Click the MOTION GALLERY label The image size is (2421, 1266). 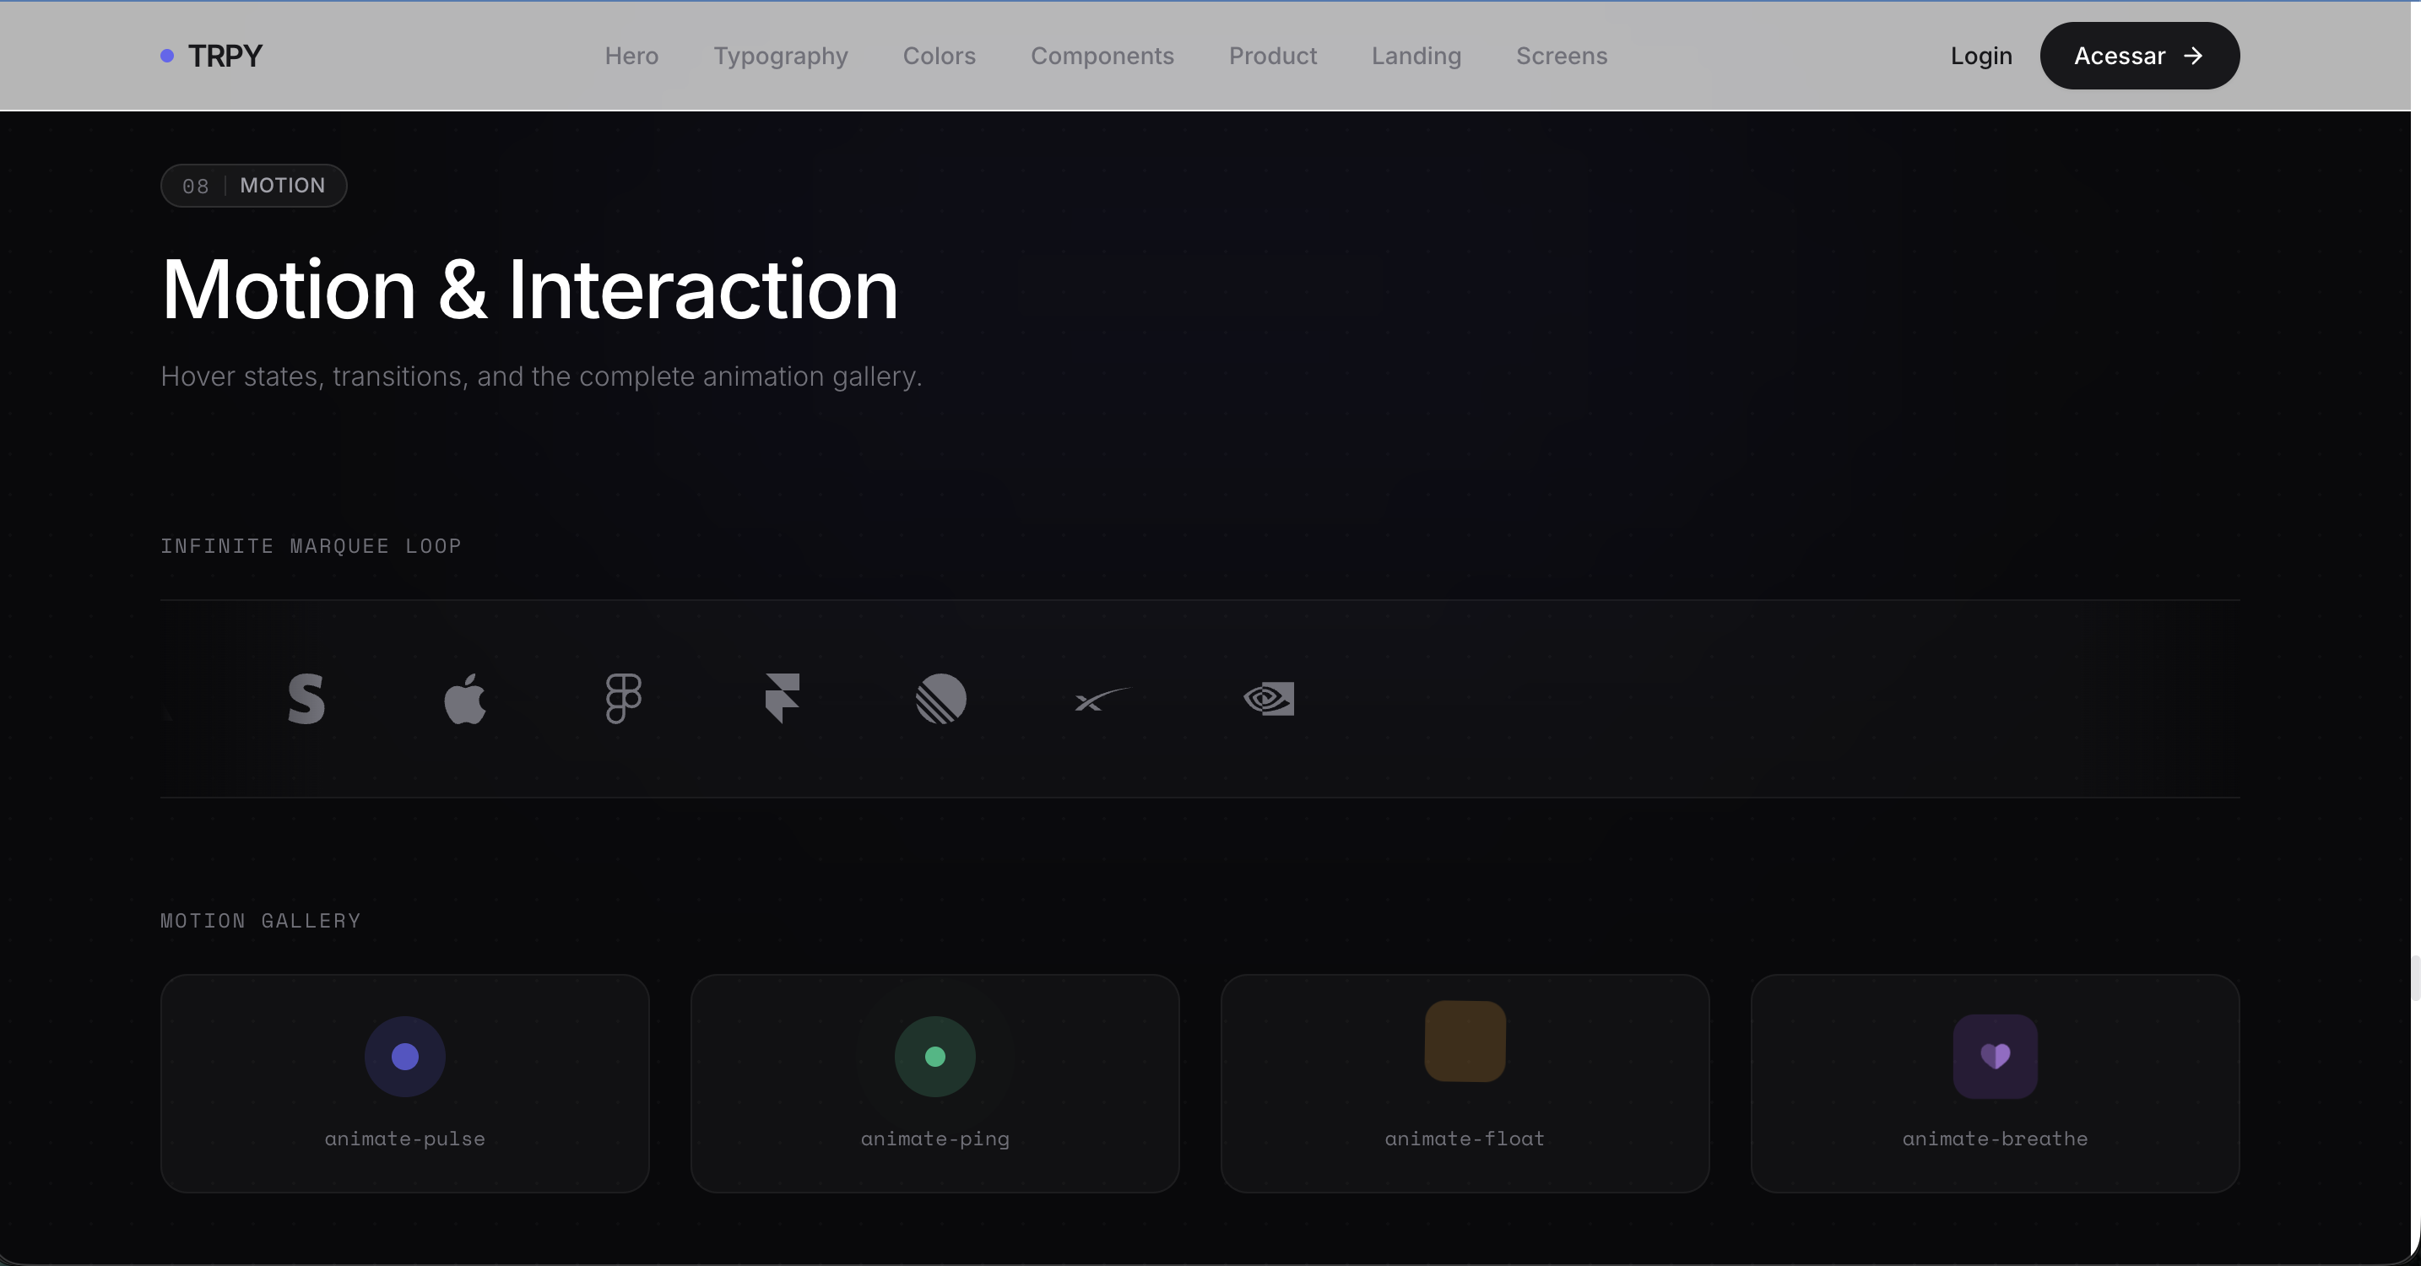pos(260,921)
